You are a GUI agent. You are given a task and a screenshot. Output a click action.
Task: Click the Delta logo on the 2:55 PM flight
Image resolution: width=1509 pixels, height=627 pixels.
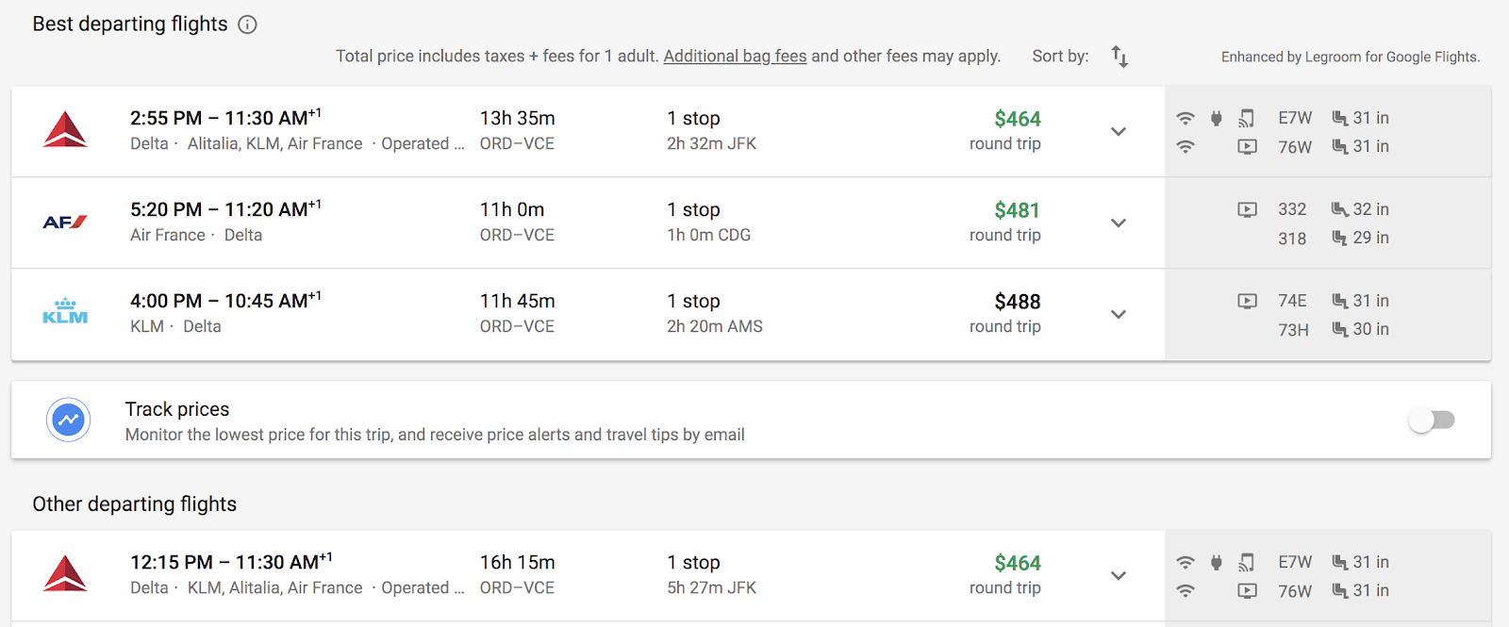(x=65, y=130)
